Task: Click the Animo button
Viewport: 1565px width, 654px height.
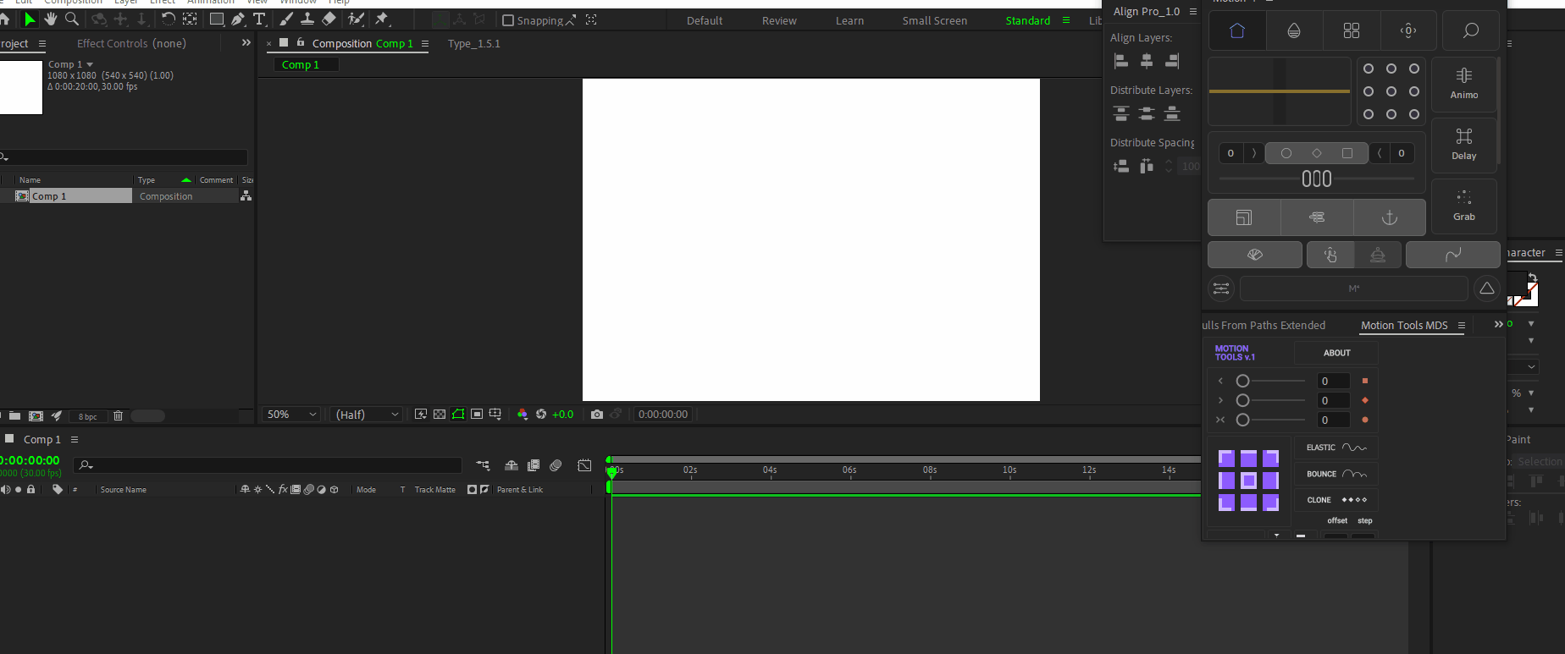Action: (1464, 84)
